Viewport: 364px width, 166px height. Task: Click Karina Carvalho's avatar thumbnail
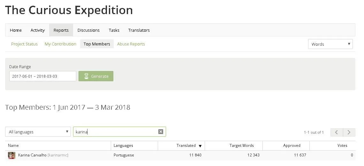click(x=11, y=155)
